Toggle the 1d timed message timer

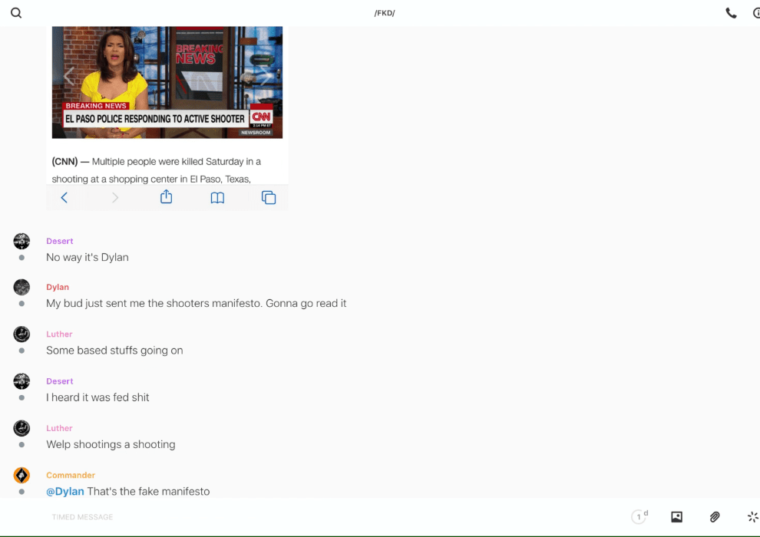(x=639, y=517)
